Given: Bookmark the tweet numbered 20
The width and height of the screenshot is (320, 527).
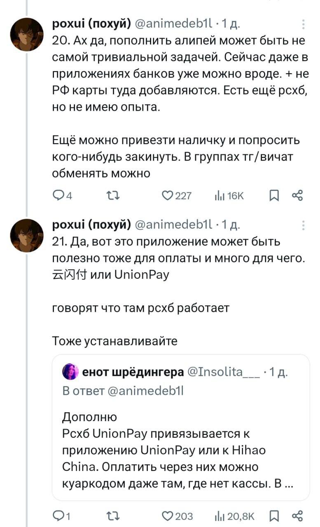Looking at the screenshot, I should [x=274, y=196].
